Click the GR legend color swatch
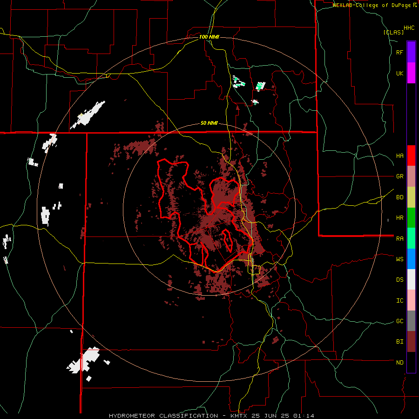419x419 pixels. [x=411, y=176]
